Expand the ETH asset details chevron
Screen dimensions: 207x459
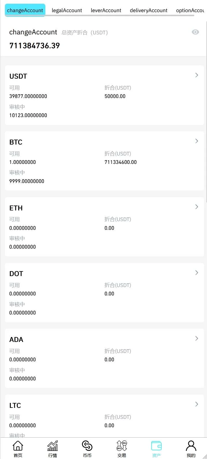click(x=197, y=207)
